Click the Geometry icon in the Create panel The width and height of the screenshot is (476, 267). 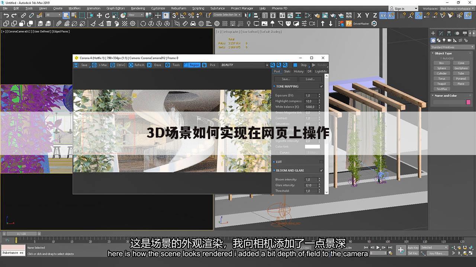(x=433, y=40)
